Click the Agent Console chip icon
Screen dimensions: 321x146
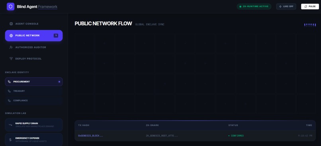11,24
